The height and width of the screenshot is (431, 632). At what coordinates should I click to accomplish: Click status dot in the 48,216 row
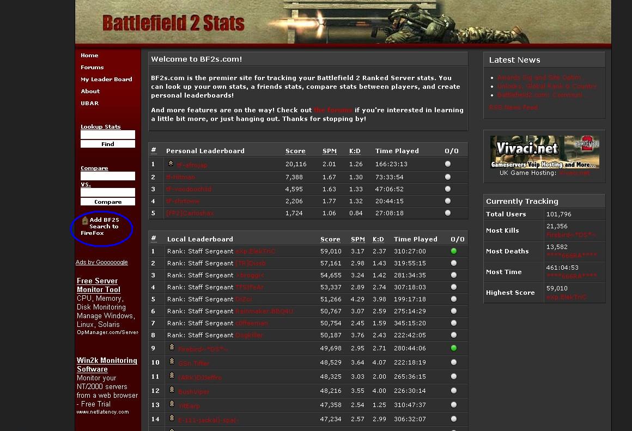coord(454,391)
